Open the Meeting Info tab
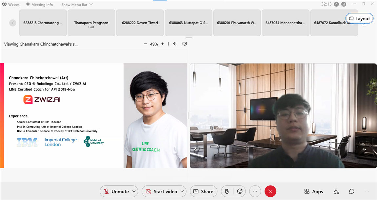The width and height of the screenshot is (377, 200). point(39,5)
